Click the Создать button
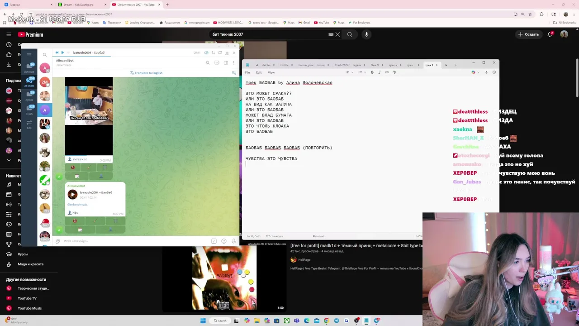This screenshot has height=326, width=579. (528, 34)
